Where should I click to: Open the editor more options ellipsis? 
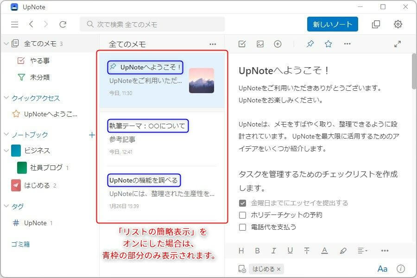(x=347, y=44)
